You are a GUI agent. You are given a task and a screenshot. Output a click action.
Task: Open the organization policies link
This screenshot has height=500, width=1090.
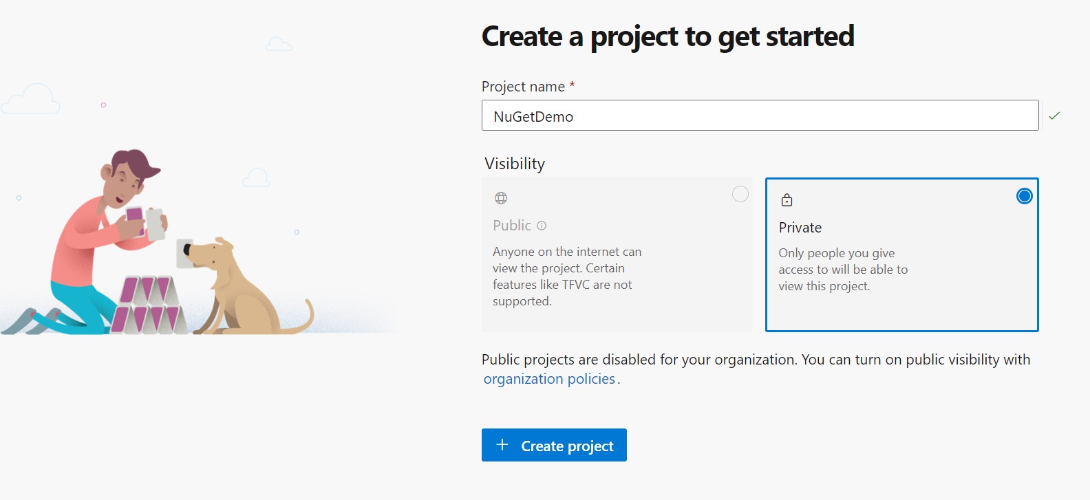click(549, 378)
